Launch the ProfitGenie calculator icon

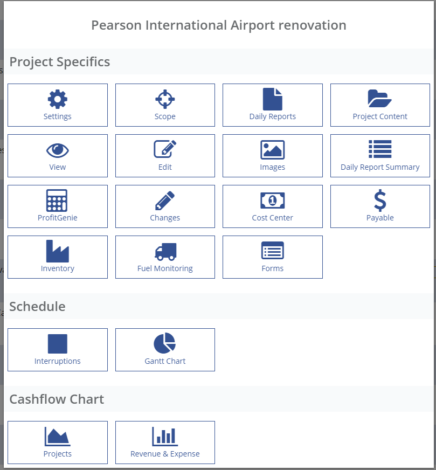[58, 201]
